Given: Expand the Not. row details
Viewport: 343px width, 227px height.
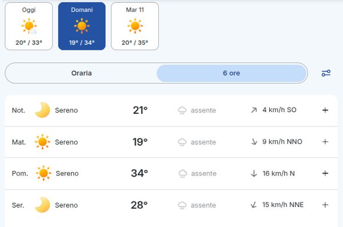Looking at the screenshot, I should 325,110.
